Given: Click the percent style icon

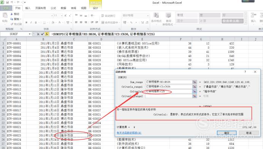Looking at the screenshot, I should tap(131, 22).
